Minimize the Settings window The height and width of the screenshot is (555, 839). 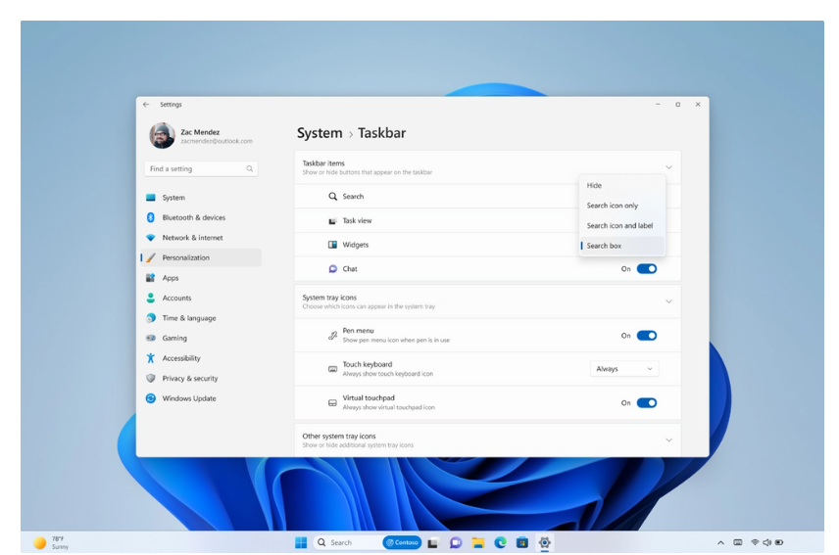(658, 105)
